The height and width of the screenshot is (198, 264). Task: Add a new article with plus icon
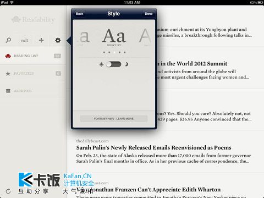41,40
